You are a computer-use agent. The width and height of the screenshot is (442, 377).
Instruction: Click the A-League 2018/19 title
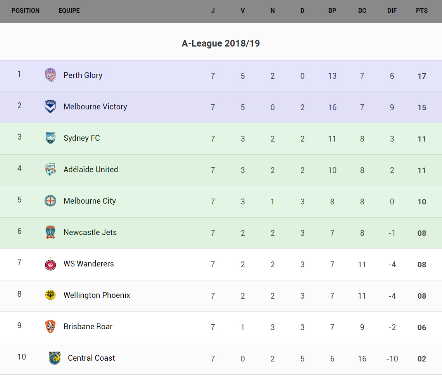point(221,43)
